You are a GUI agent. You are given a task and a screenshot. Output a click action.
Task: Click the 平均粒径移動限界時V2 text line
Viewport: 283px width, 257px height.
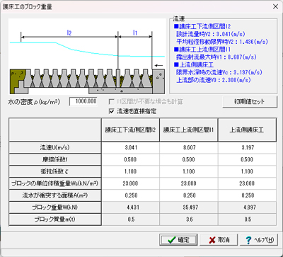222,42
